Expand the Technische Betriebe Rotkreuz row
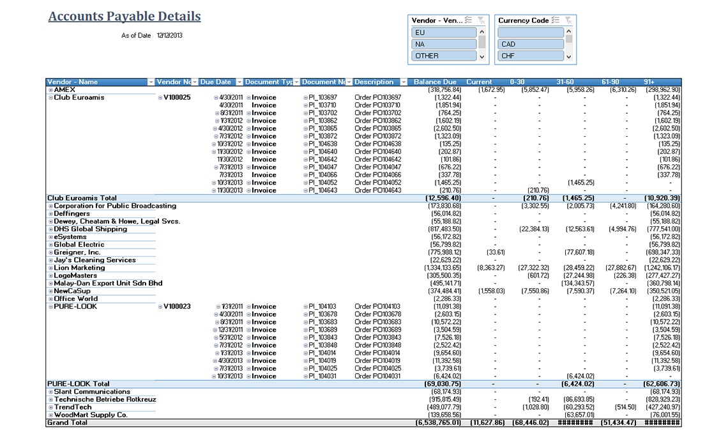 50,399
